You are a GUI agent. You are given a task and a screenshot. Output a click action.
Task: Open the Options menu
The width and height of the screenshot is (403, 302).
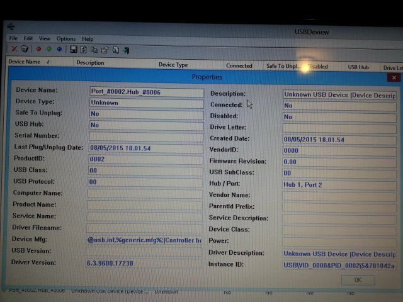point(66,39)
